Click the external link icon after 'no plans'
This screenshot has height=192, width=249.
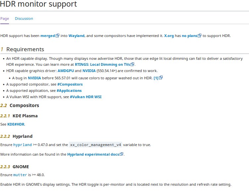[199, 35]
